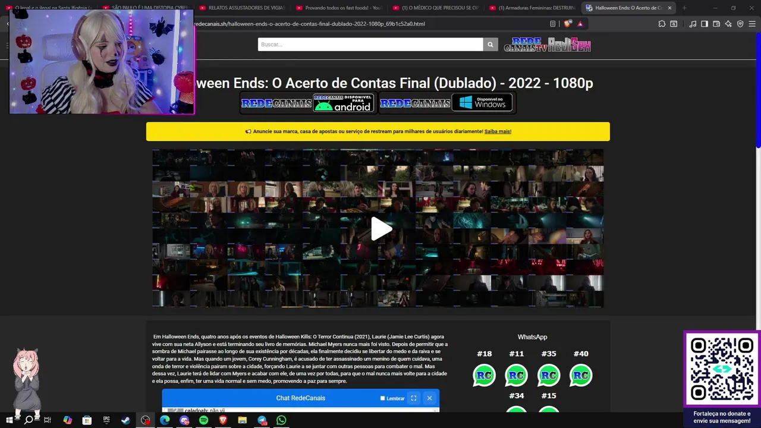Join WhatsApp group #18

(x=484, y=375)
